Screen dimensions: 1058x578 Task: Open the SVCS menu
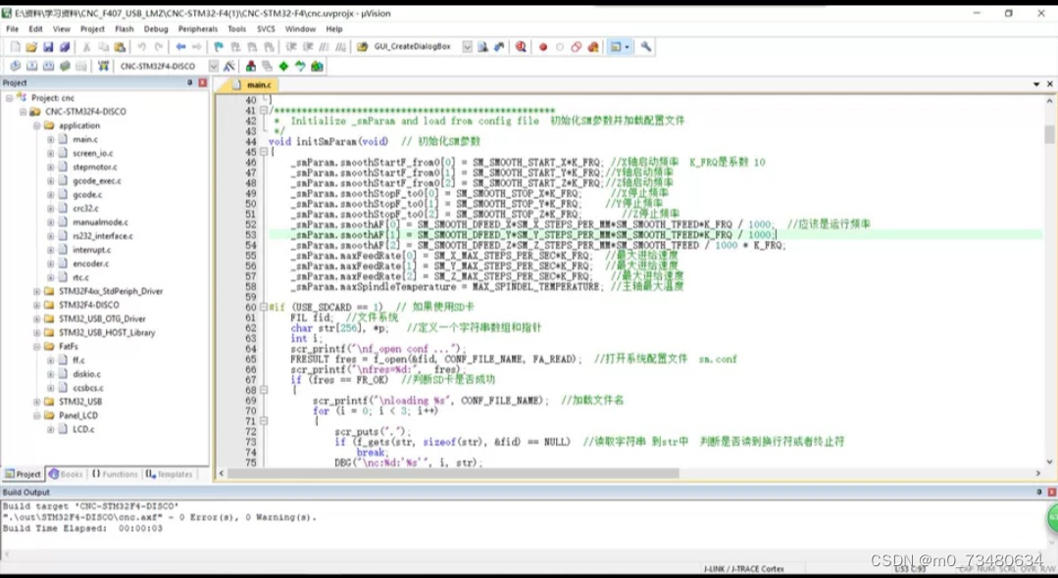(266, 29)
